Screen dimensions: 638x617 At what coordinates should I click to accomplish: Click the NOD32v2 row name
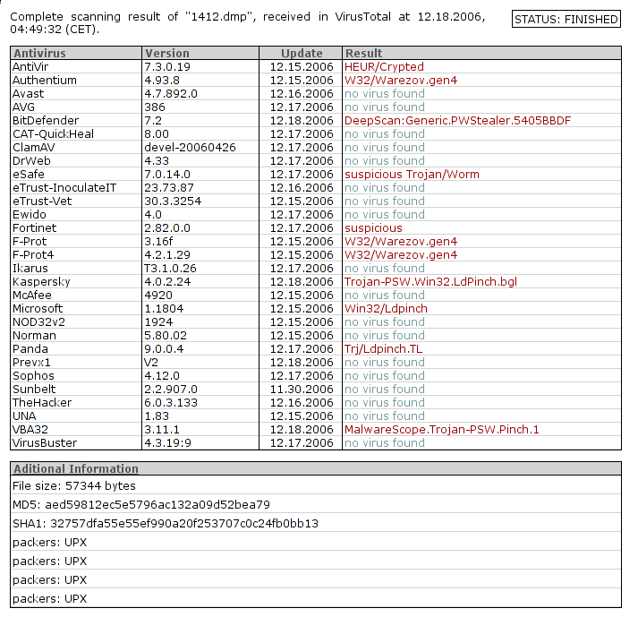[38, 322]
